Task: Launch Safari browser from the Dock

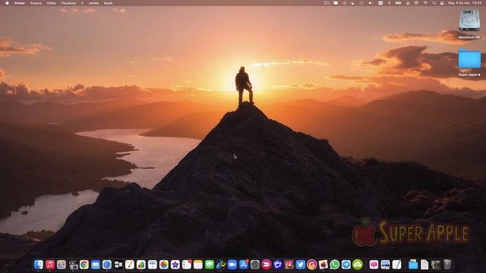Action: click(107, 265)
